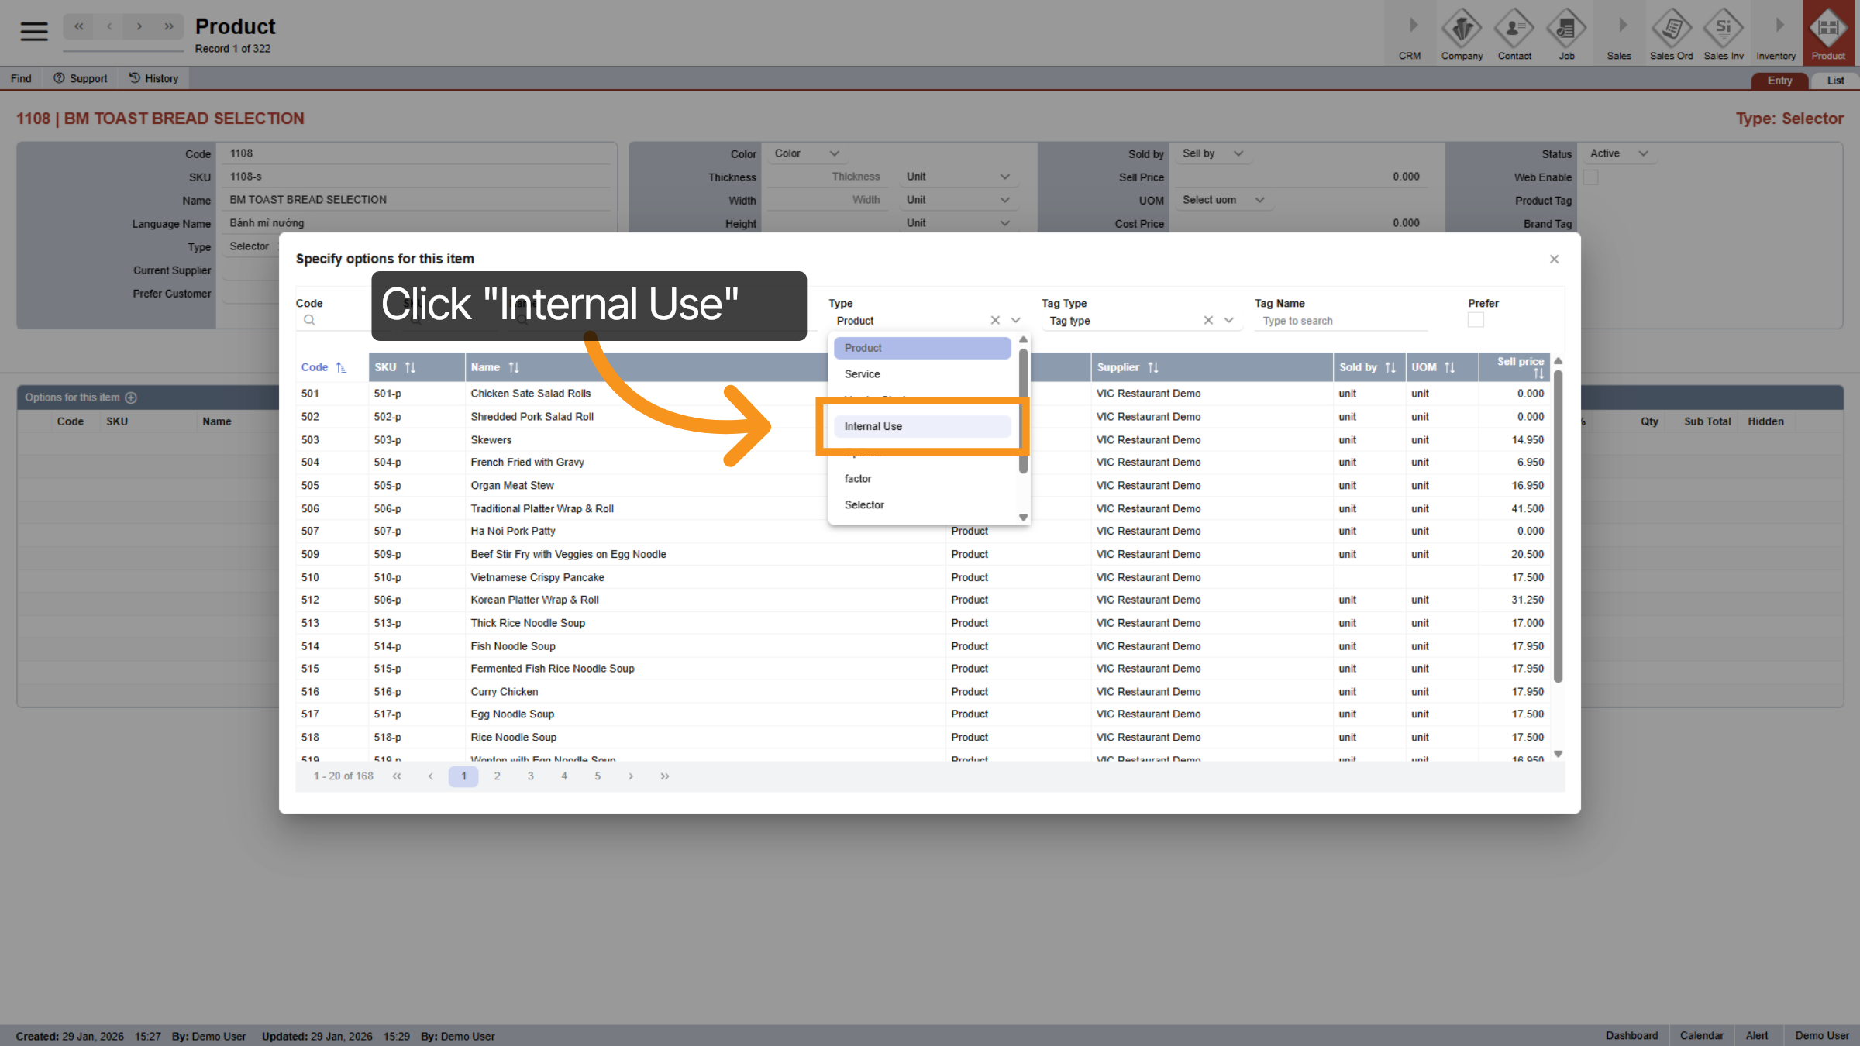Open the Dashboard link in the status bar
Viewport: 1860px width, 1046px height.
1632,1035
